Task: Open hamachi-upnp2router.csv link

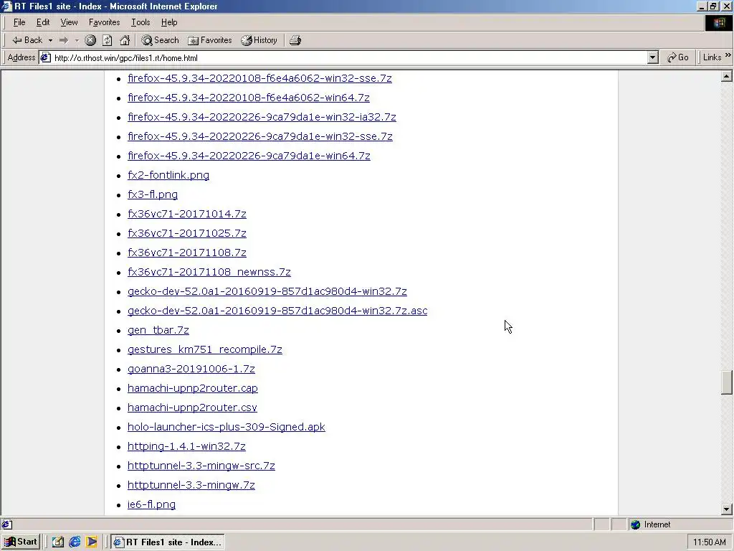Action: click(192, 408)
